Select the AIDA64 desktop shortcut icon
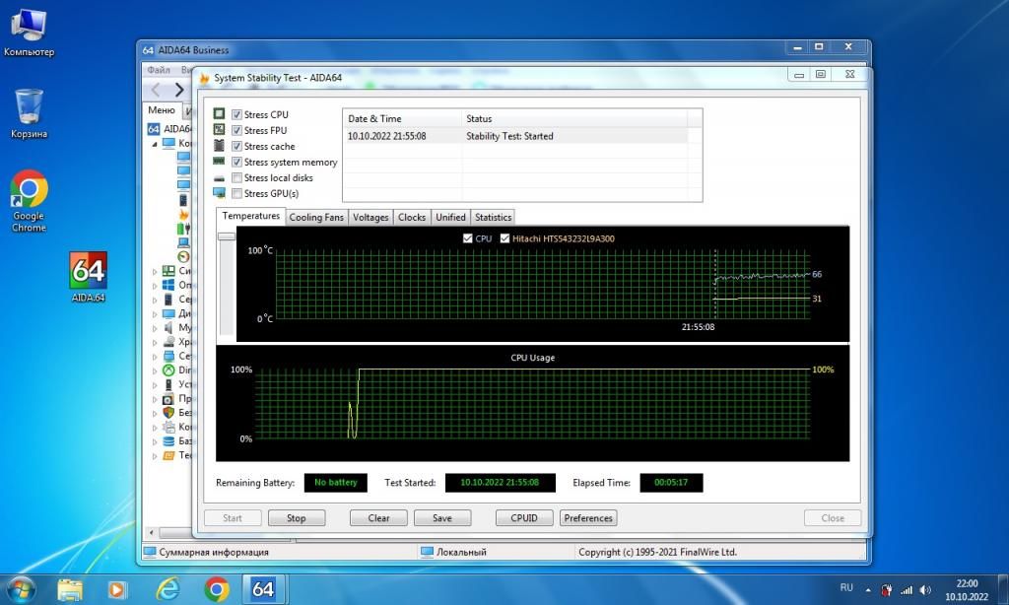Image resolution: width=1009 pixels, height=605 pixels. (88, 278)
